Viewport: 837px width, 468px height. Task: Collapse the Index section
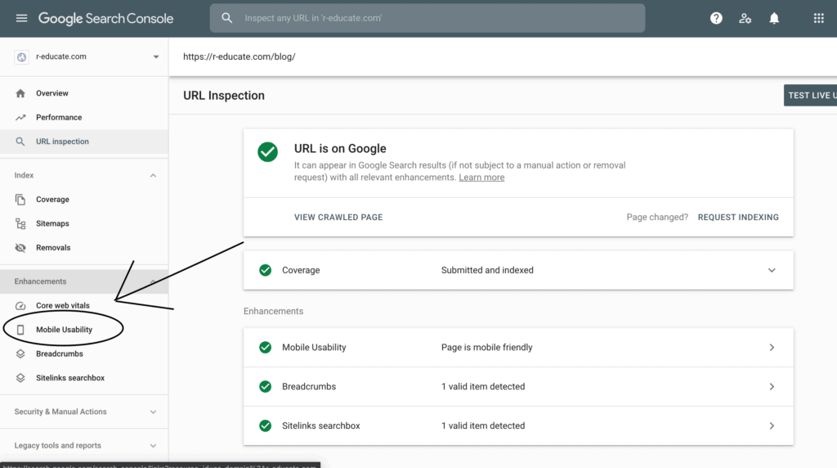[x=153, y=175]
